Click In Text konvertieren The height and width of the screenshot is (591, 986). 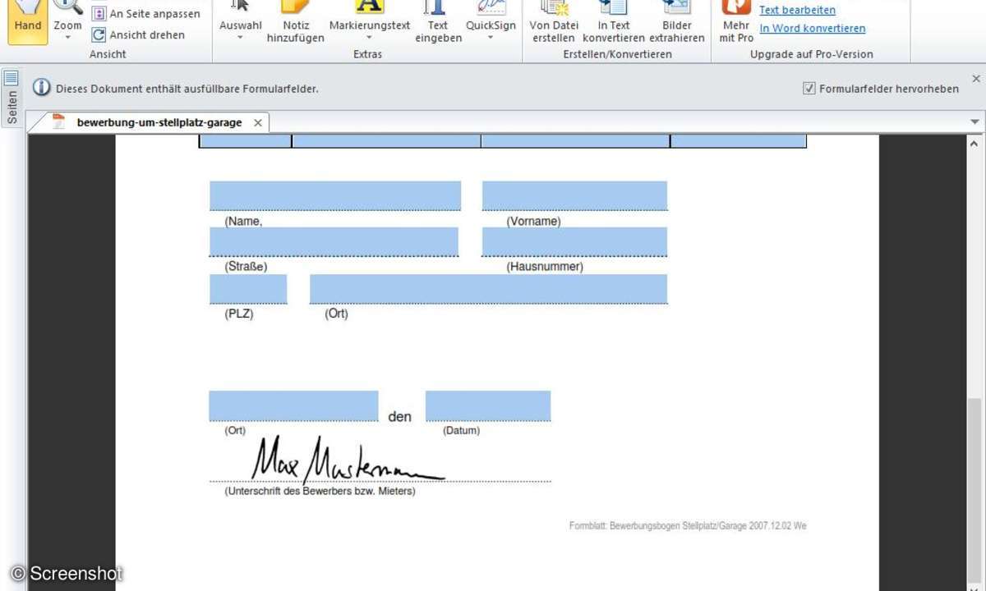pos(614,22)
